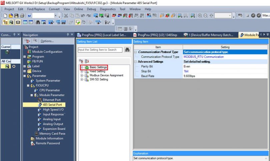Viewport: 270px width, 161px height.
Task: Select Remote Password tree item
Action: [48, 143]
